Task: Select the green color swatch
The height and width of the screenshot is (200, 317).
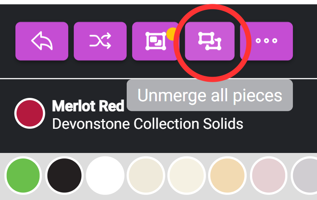Action: (22, 175)
